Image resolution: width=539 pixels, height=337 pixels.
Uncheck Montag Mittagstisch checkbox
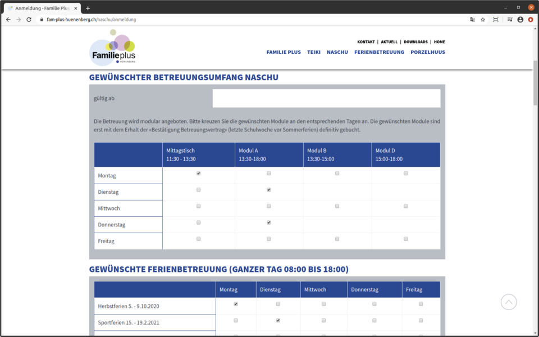pyautogui.click(x=199, y=174)
